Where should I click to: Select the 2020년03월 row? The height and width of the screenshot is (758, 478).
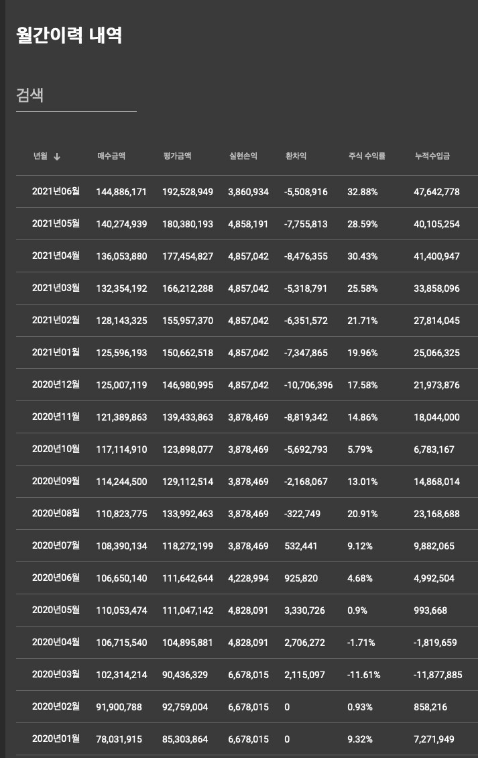(x=247, y=675)
